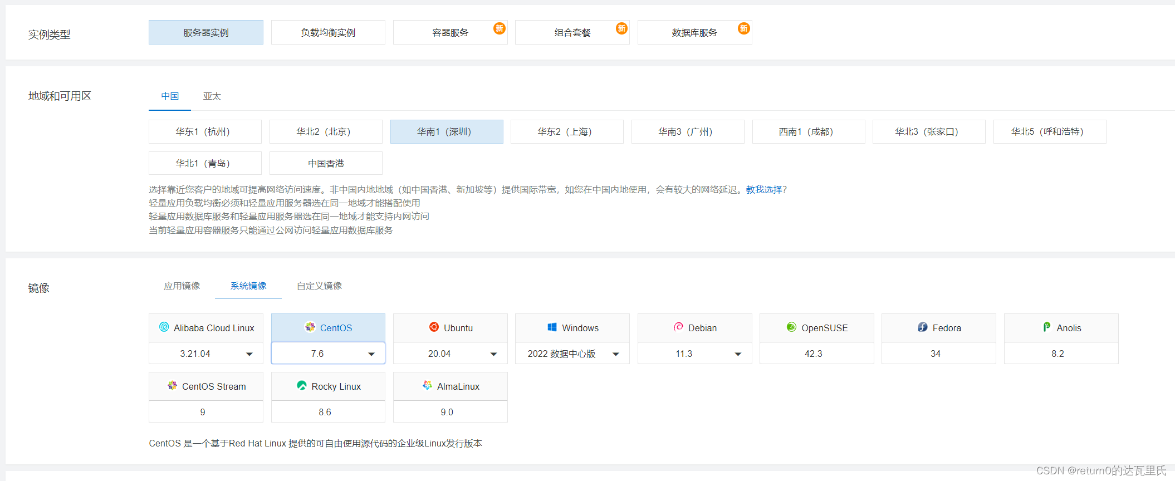
Task: Choose region 华北5（呼和浩特）
Action: coord(1050,131)
